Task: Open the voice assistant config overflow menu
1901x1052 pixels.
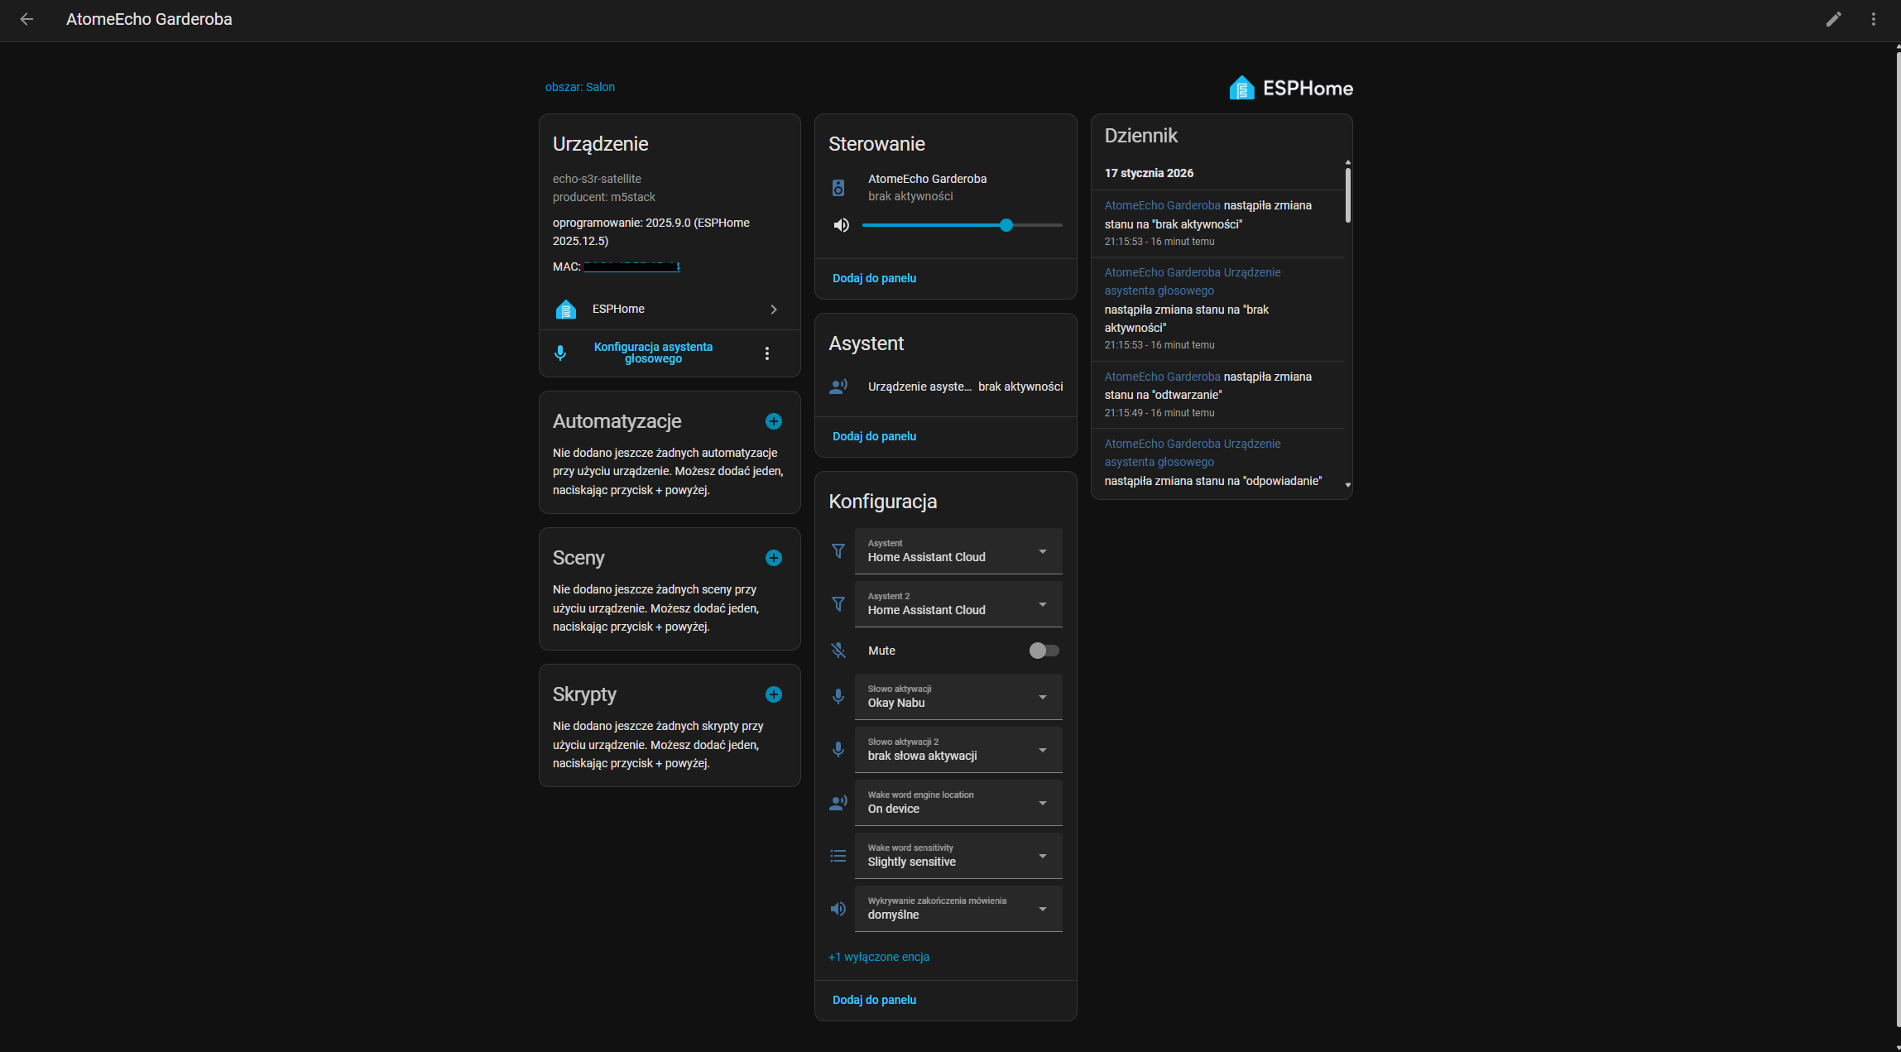Action: click(x=767, y=353)
